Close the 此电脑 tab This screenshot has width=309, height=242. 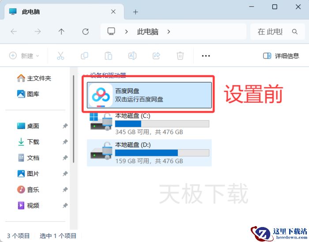coord(113,12)
